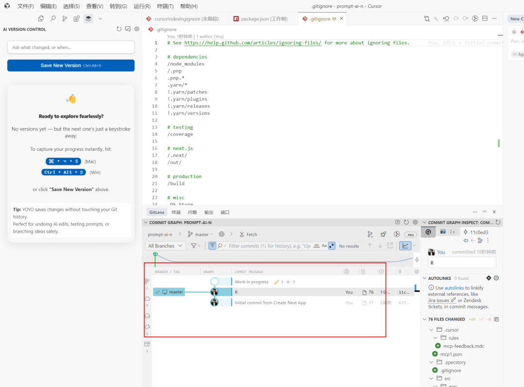Open the master branch dropdown

coord(201,234)
